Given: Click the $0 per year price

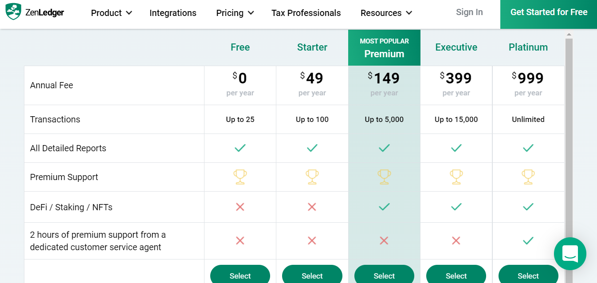Looking at the screenshot, I should pyautogui.click(x=240, y=84).
